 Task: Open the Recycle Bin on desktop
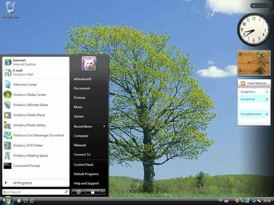click(x=10, y=10)
